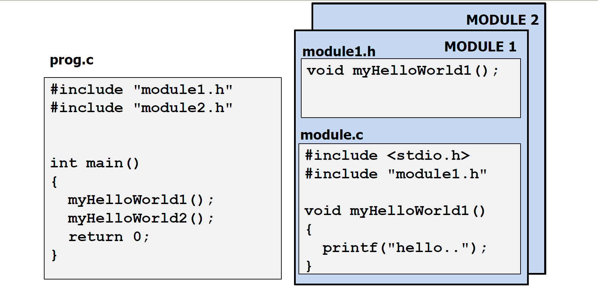Click the myHelloWorld2() call inside main
Screen dimensions: 598x286
pos(141,218)
